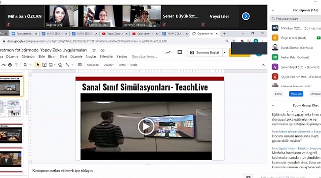321x178 pixels.
Task: Close the Öğretmen Yetiştirmede browser tab
Action: pyautogui.click(x=217, y=34)
